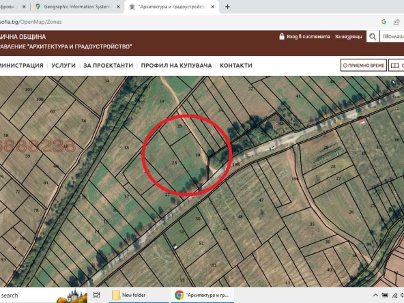This screenshot has width=404, height=303.
Task: Open the Вход в системата login link
Action: [x=308, y=37]
